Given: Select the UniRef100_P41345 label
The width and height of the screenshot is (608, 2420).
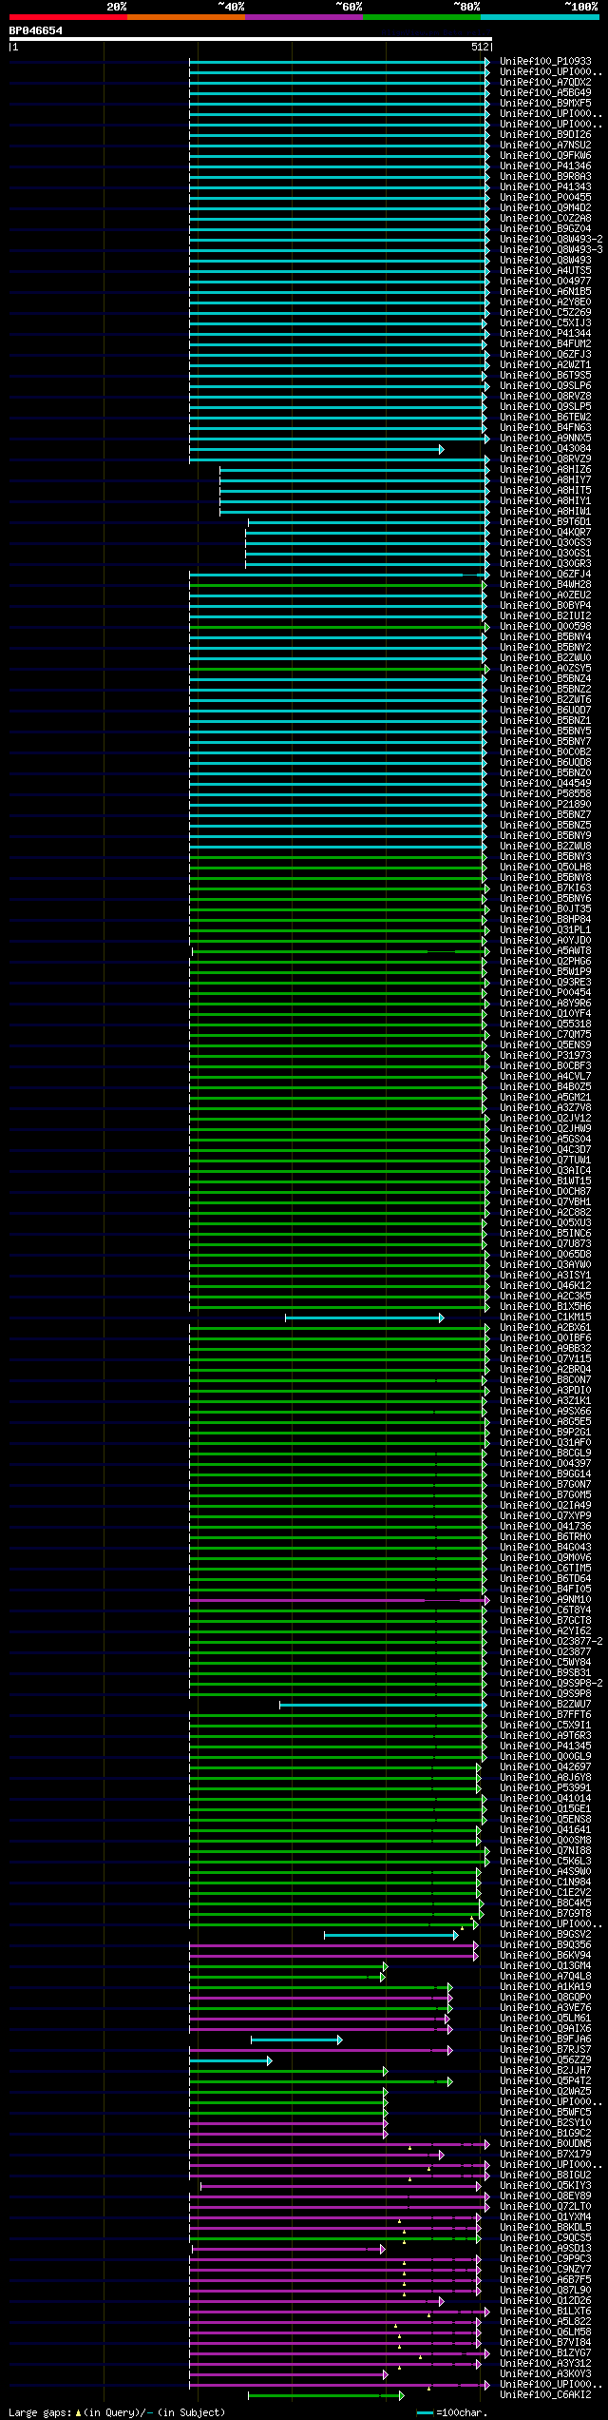Looking at the screenshot, I should click(x=545, y=1747).
